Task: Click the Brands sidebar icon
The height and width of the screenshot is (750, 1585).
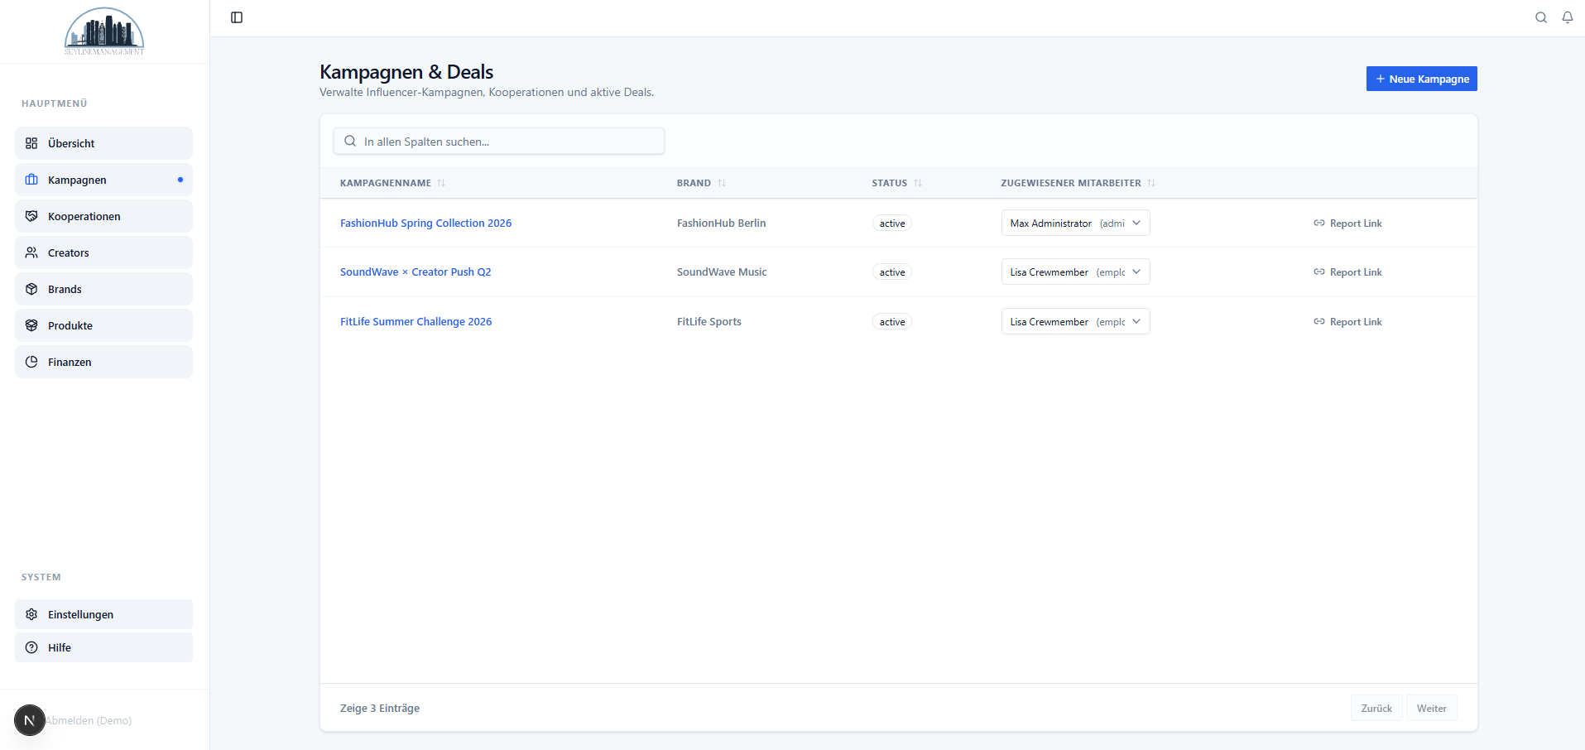Action: [31, 289]
